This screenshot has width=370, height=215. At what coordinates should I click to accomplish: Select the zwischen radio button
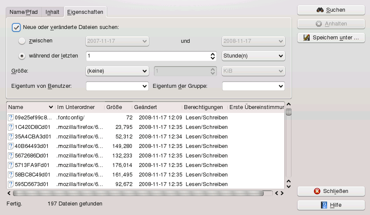click(22, 41)
